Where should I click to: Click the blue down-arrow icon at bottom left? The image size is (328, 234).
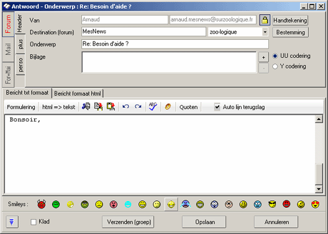[x=12, y=222]
